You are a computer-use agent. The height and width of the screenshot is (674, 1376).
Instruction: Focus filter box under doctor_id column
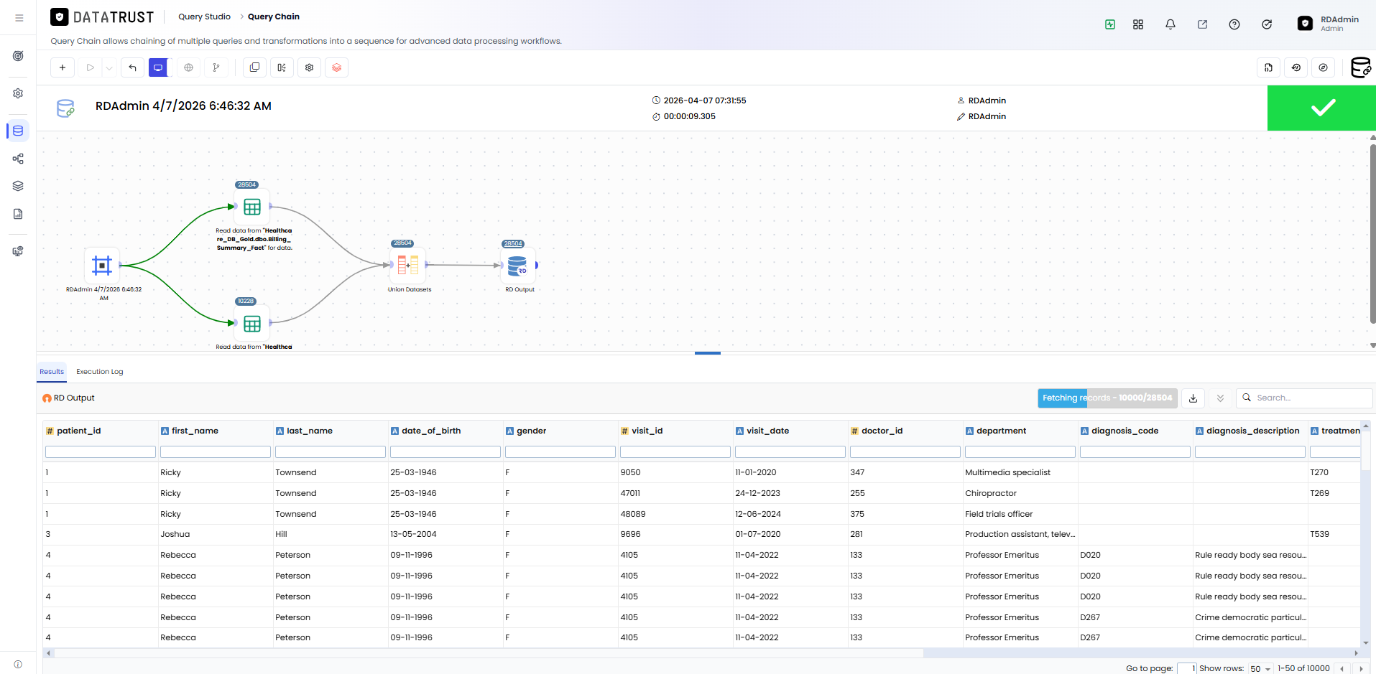pyautogui.click(x=905, y=451)
